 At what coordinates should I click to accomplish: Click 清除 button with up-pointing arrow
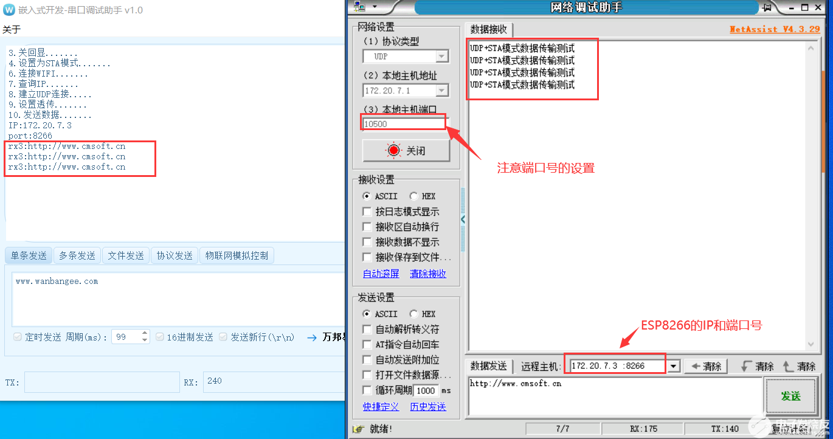799,366
